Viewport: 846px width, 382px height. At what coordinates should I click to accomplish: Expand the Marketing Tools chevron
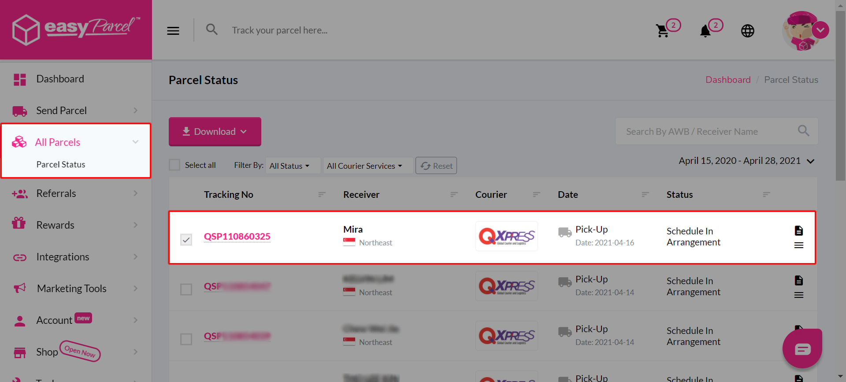136,289
